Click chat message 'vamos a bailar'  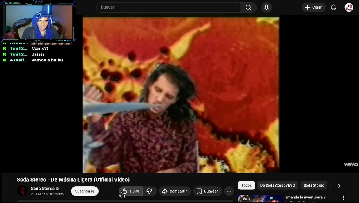click(47, 60)
